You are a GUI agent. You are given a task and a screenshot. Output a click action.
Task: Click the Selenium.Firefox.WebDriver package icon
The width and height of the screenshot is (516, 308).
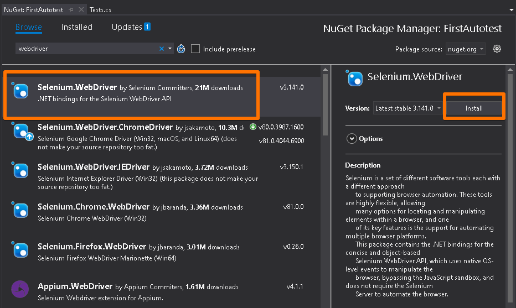tap(20, 249)
